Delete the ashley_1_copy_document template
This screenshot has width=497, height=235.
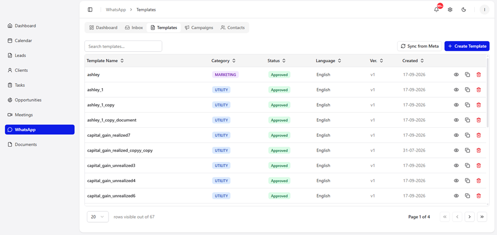point(478,120)
